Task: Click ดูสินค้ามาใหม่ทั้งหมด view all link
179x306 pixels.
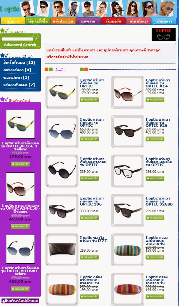Action: coord(20,301)
